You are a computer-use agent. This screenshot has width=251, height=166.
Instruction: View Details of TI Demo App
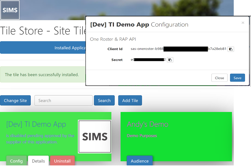(38, 161)
